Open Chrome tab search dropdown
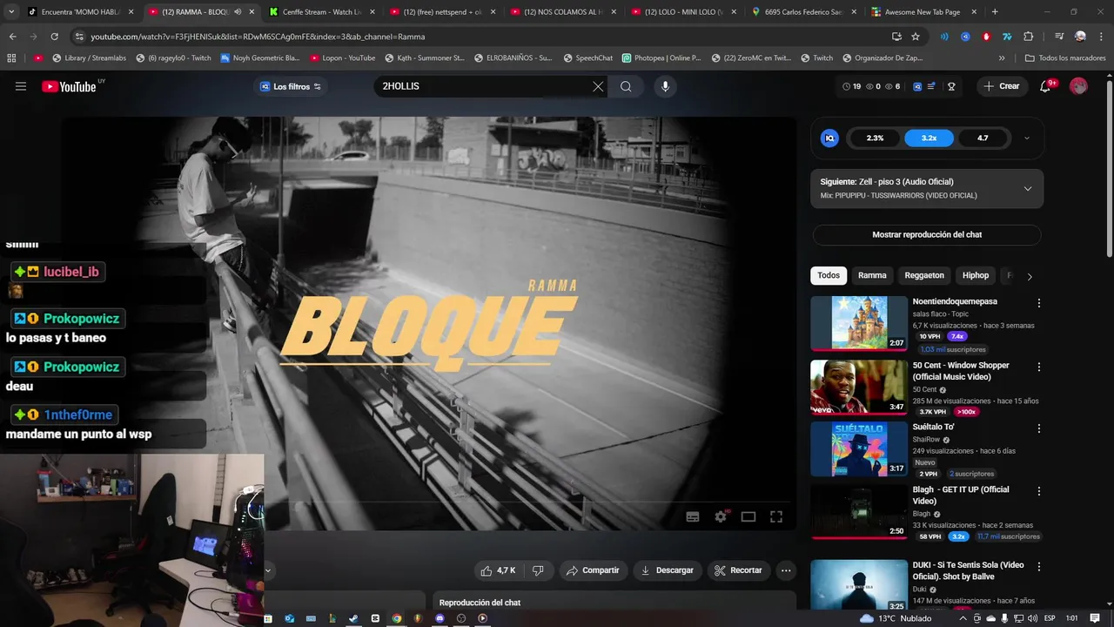1114x627 pixels. coord(11,12)
